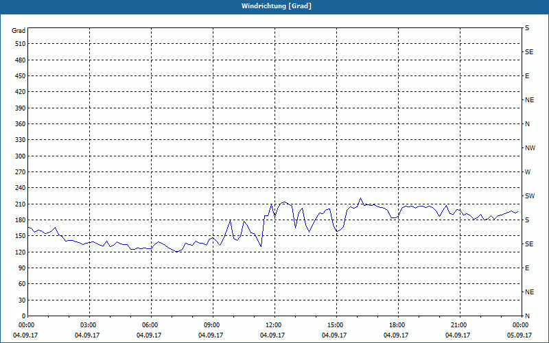This screenshot has width=549, height=343.
Task: Select the 480 value on the degree axis
Action: (21, 60)
